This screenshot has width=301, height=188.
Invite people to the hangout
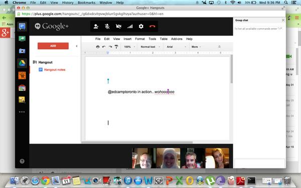(96, 26)
